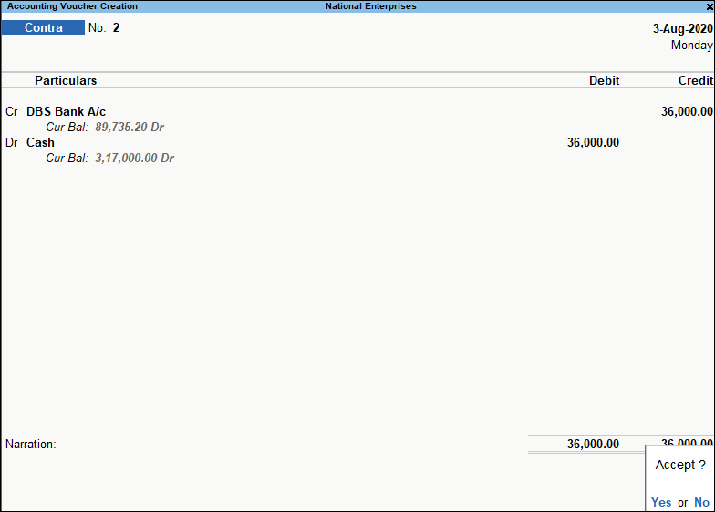Image resolution: width=715 pixels, height=512 pixels.
Task: Click the Accounting Voucher Creation title text
Action: 73,6
